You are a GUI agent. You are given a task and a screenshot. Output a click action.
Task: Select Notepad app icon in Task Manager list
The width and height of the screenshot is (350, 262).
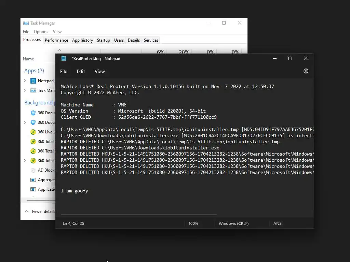pyautogui.click(x=33, y=81)
